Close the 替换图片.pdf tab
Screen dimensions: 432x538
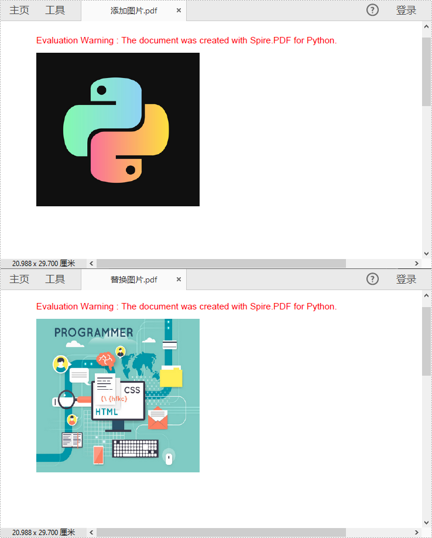179,280
